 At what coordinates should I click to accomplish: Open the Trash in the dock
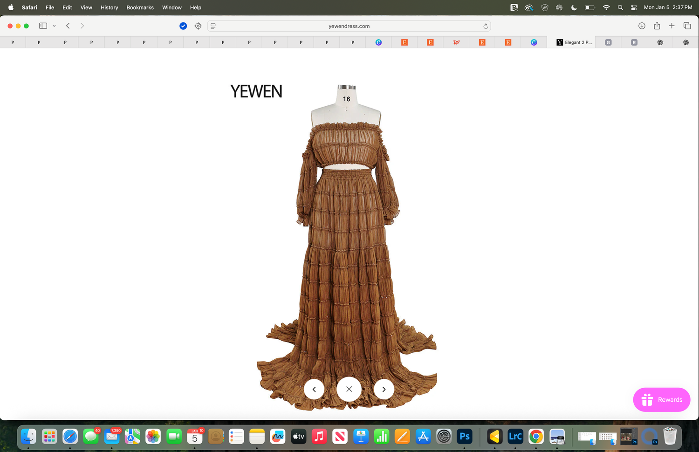click(670, 437)
